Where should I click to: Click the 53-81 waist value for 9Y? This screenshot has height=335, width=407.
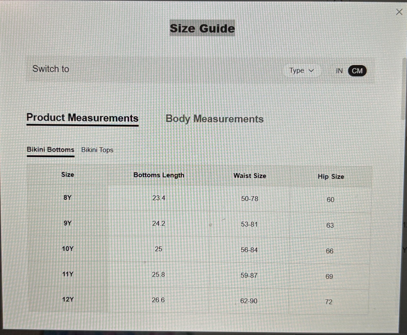click(249, 224)
